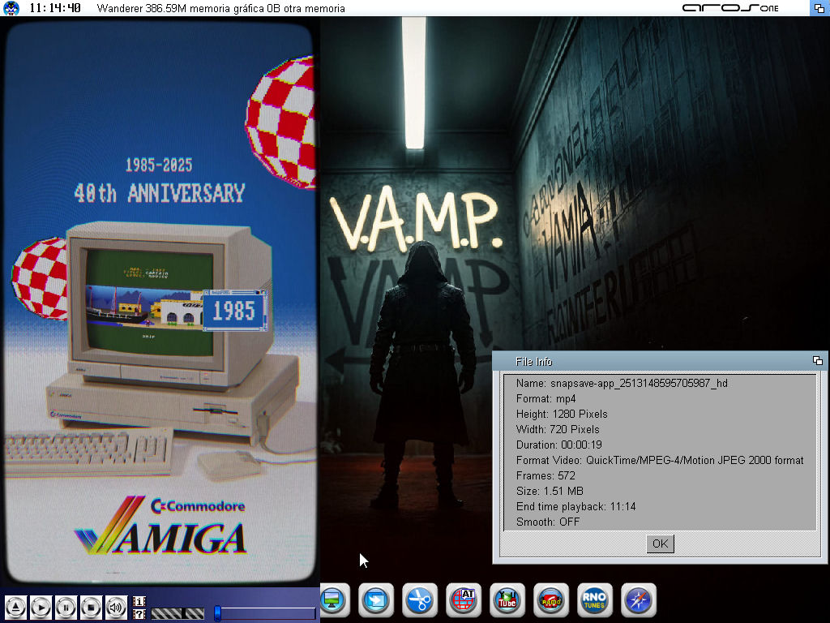Open file info with the film 'i' icon
The width and height of the screenshot is (830, 623).
139,601
